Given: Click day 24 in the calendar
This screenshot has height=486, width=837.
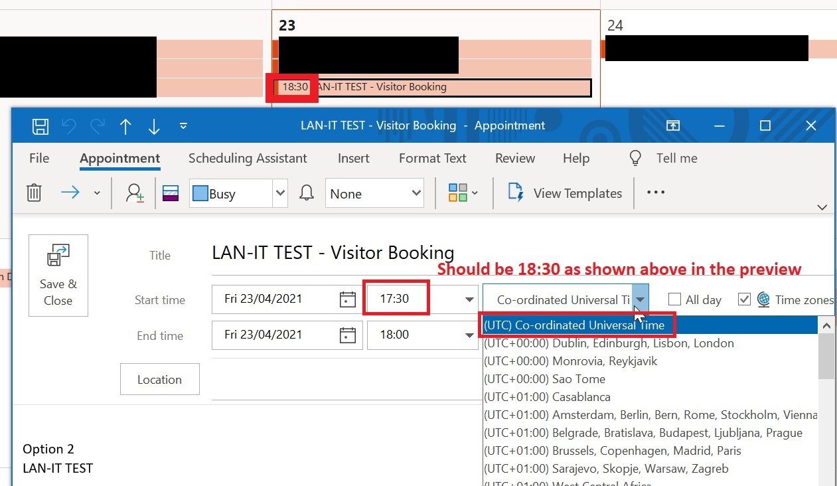Looking at the screenshot, I should [615, 25].
